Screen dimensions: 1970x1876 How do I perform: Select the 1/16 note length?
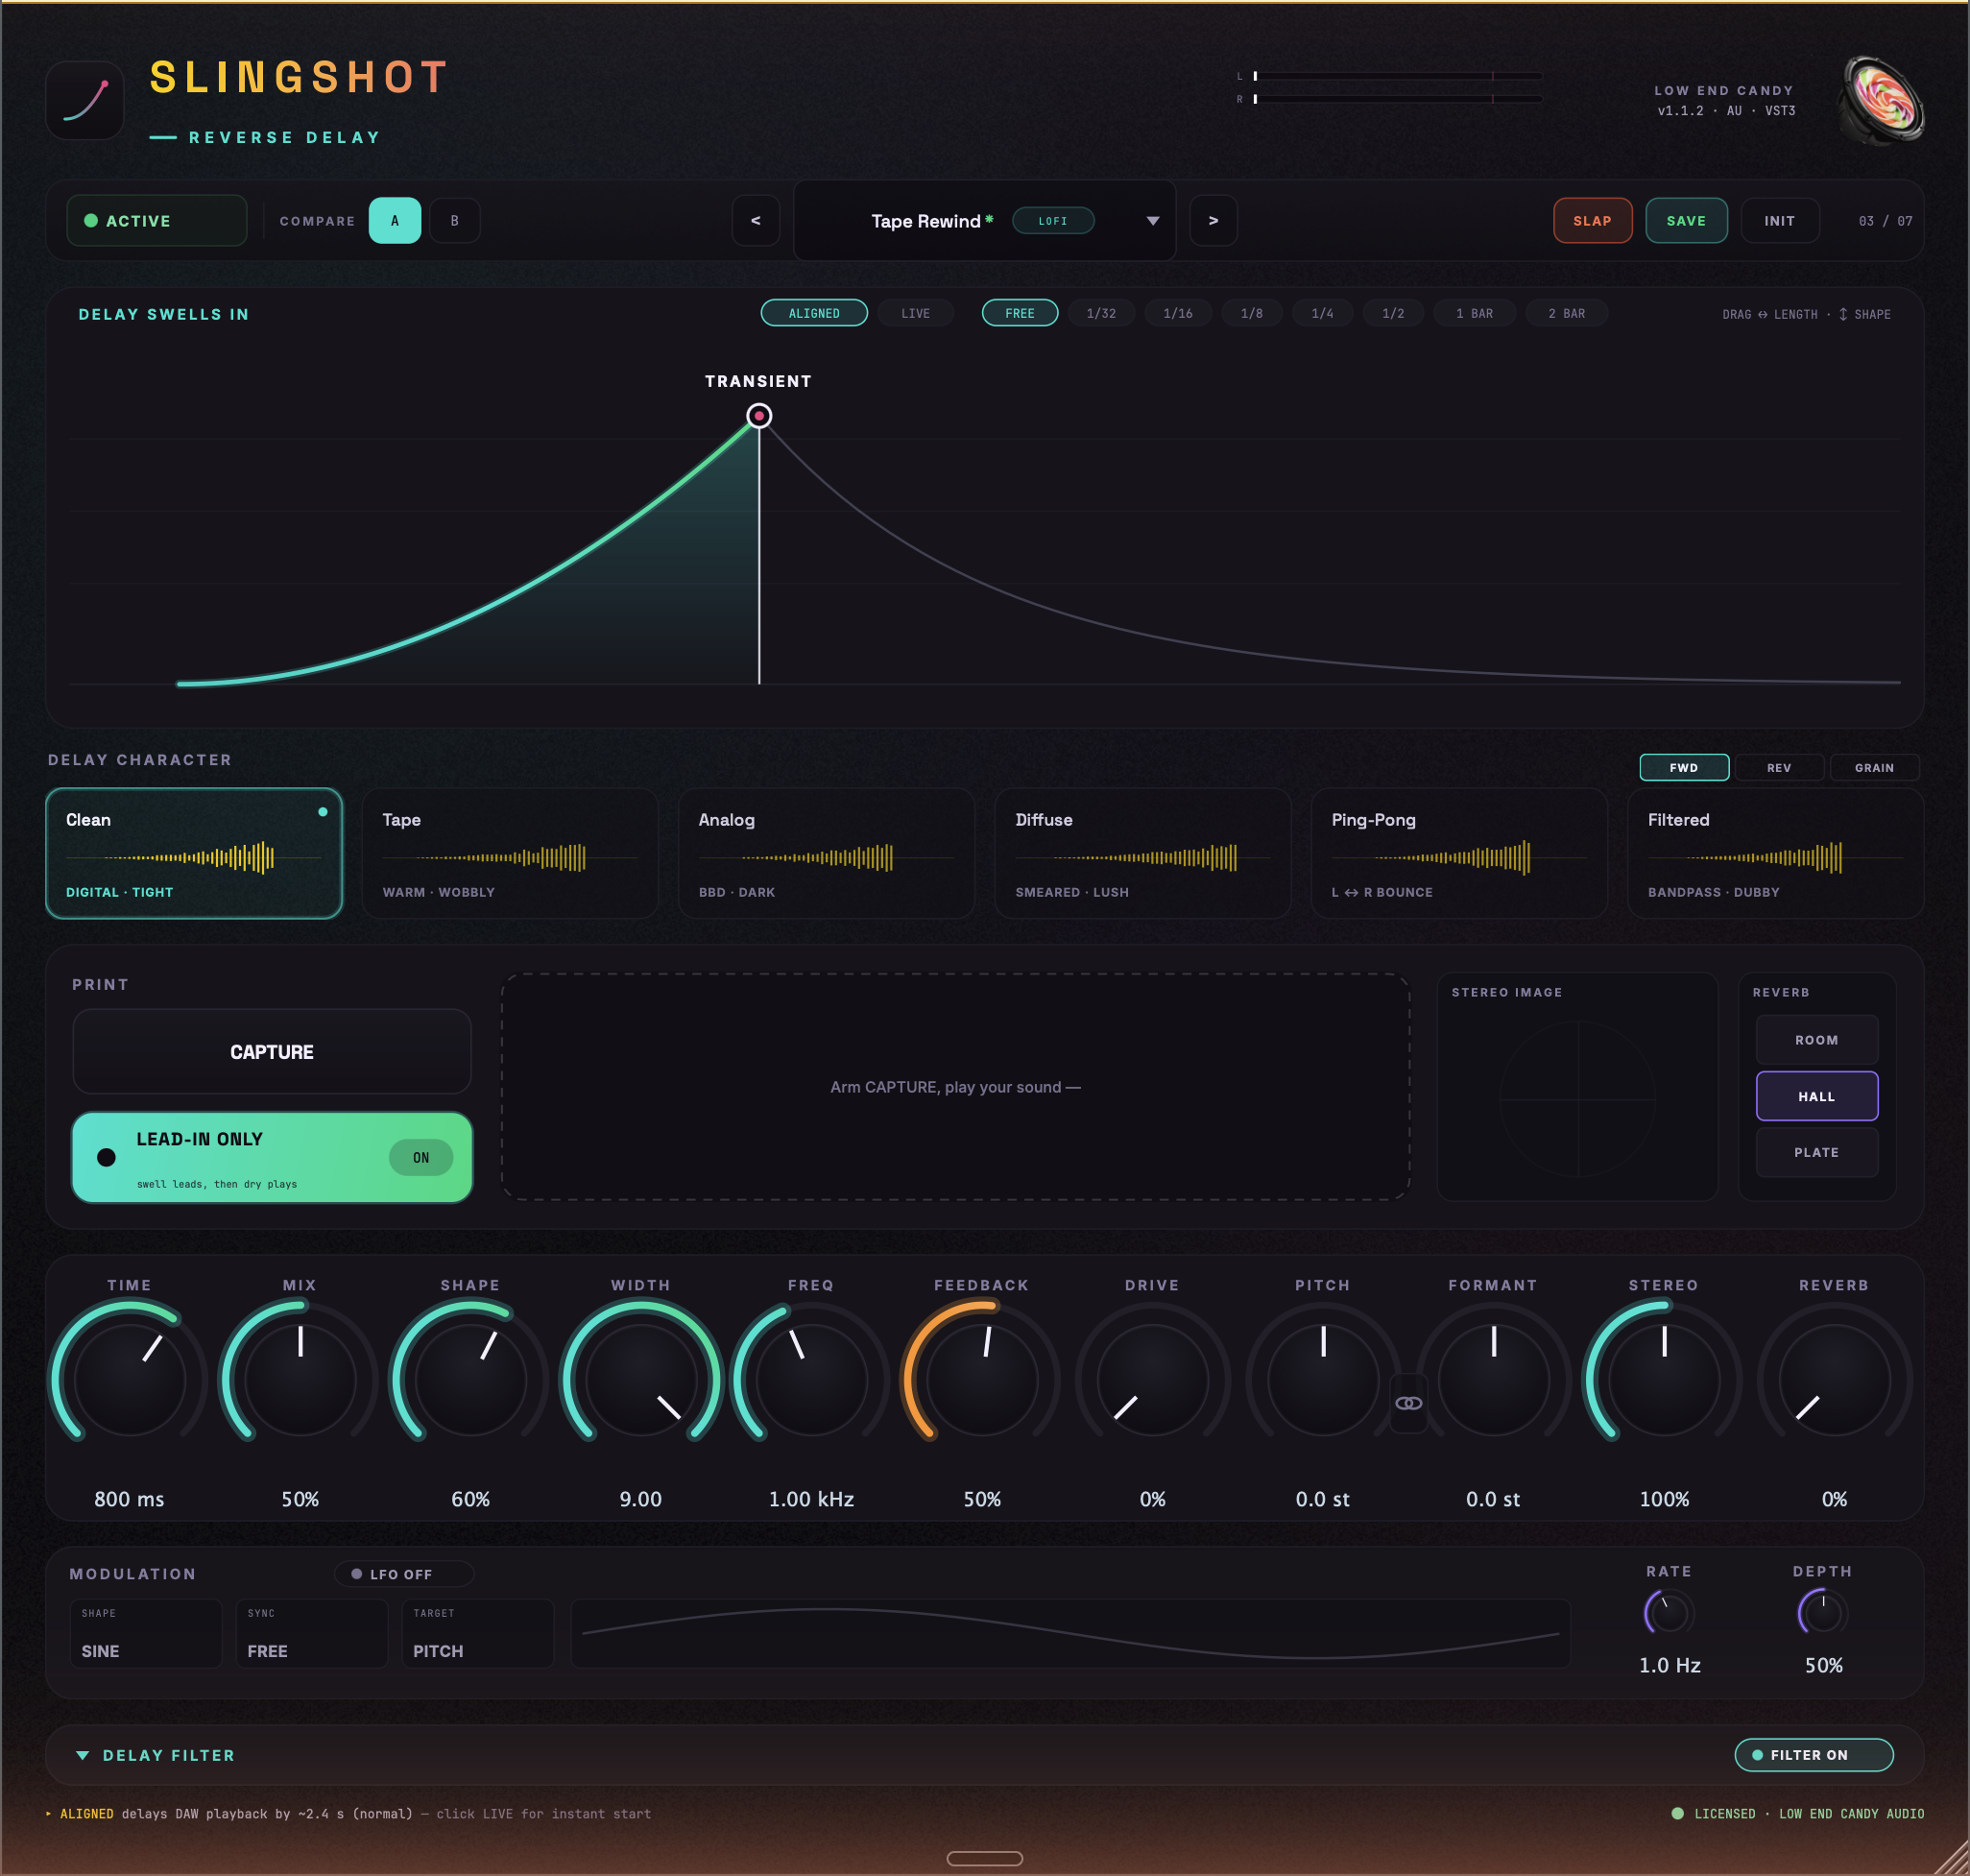pyautogui.click(x=1178, y=313)
